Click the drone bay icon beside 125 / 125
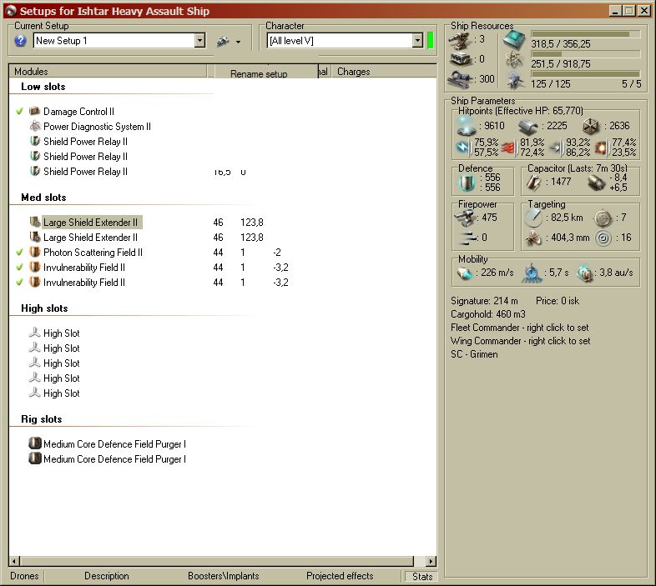 pos(515,80)
